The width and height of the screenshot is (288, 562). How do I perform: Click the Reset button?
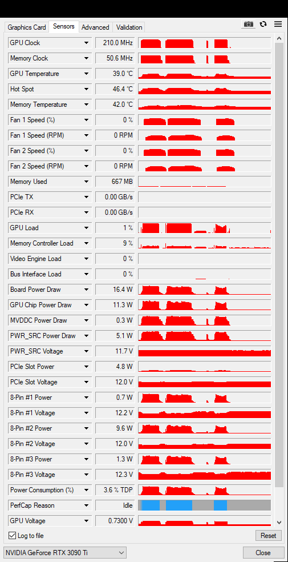(x=268, y=536)
